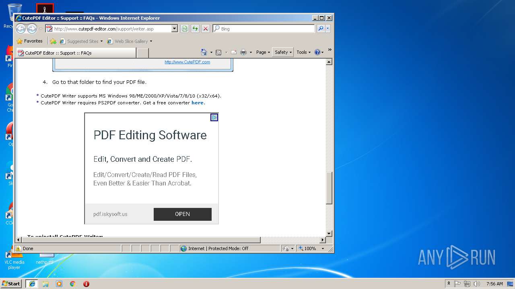Screen dimensions: 515x289
Task: Open the 100% zoom level button
Action: pyautogui.click(x=307, y=248)
